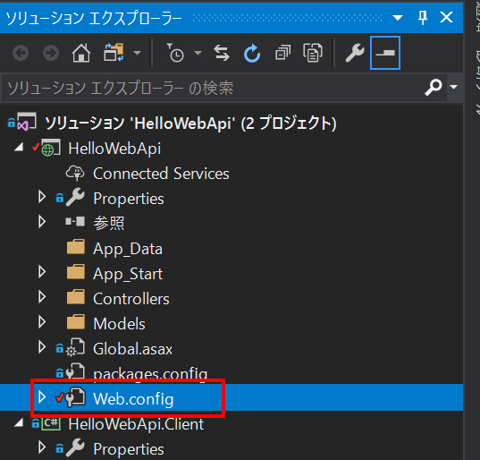Expand the Models folder

[x=42, y=322]
